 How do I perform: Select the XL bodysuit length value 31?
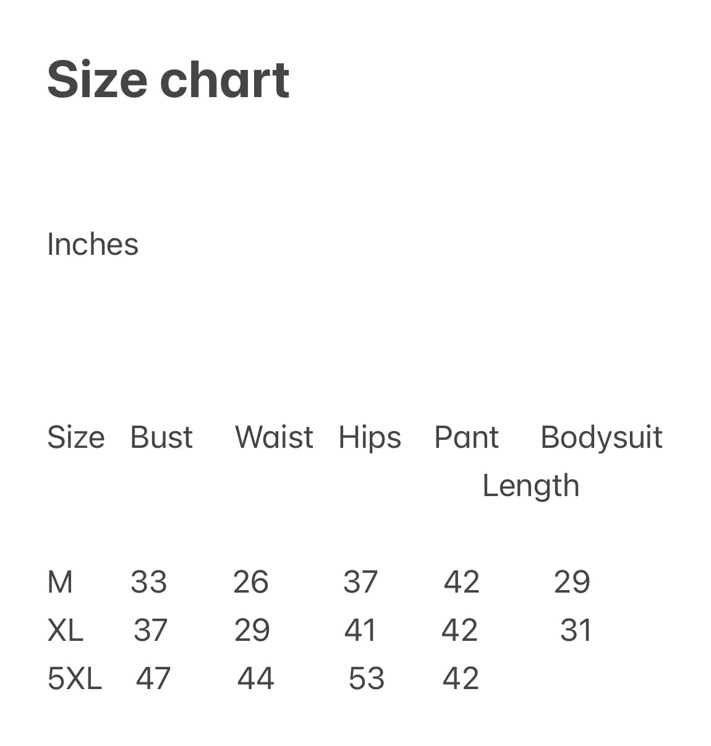click(x=576, y=630)
